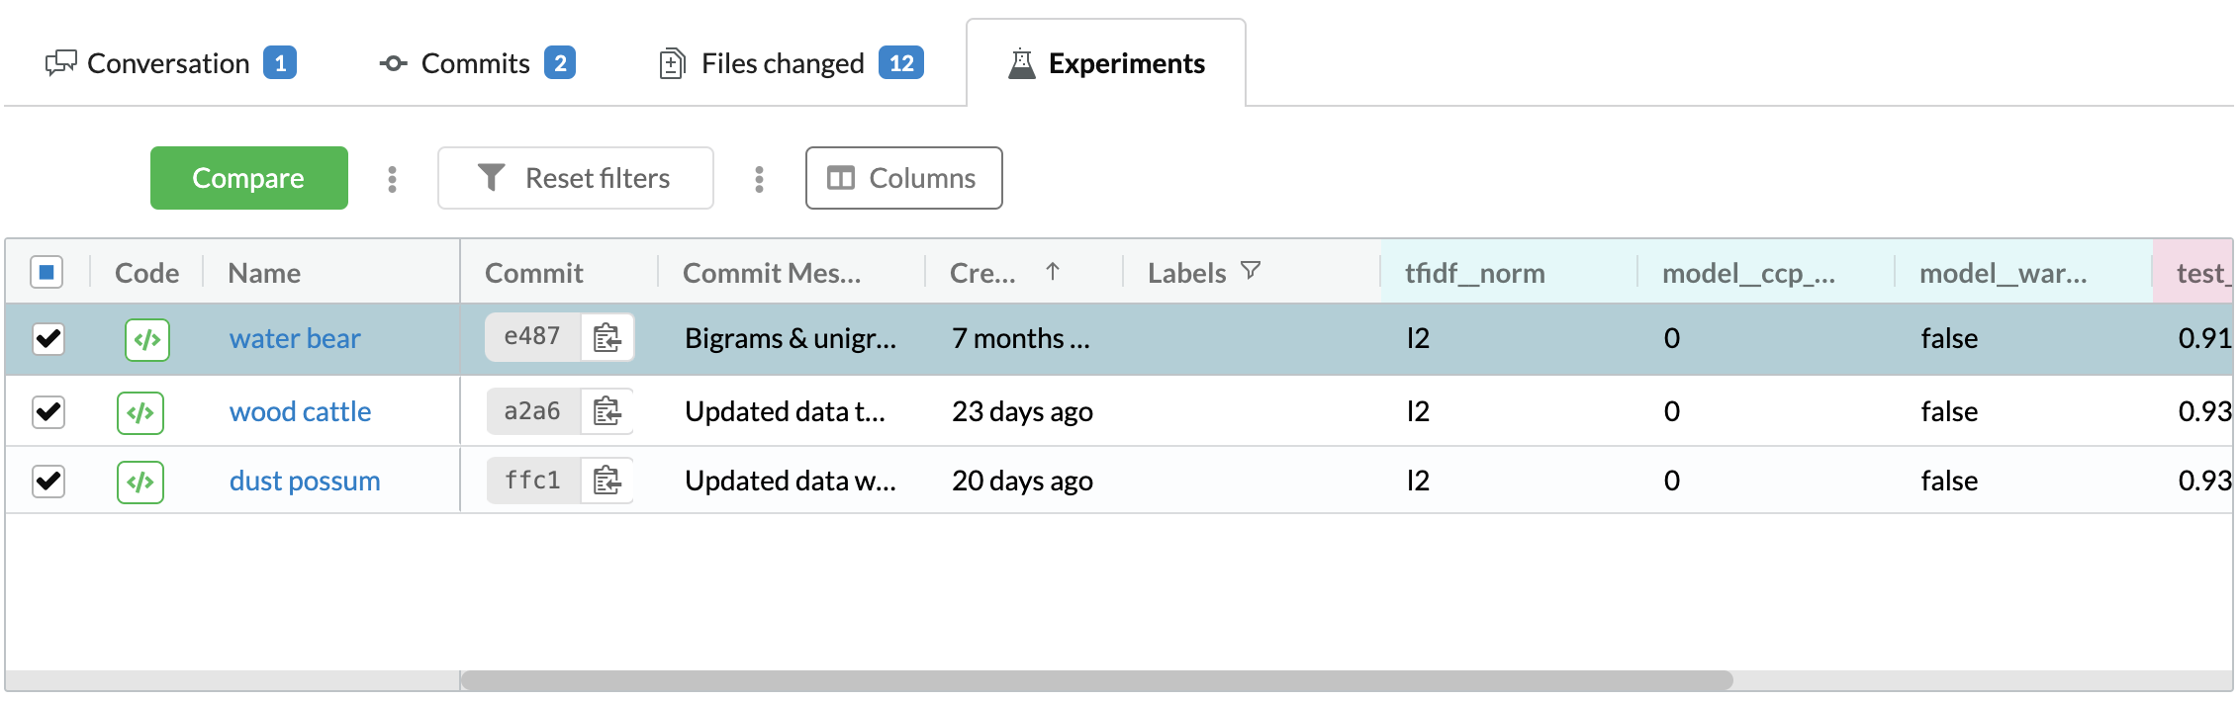
Task: Copy commit hash a2a6 via clipboard icon
Action: [x=607, y=411]
